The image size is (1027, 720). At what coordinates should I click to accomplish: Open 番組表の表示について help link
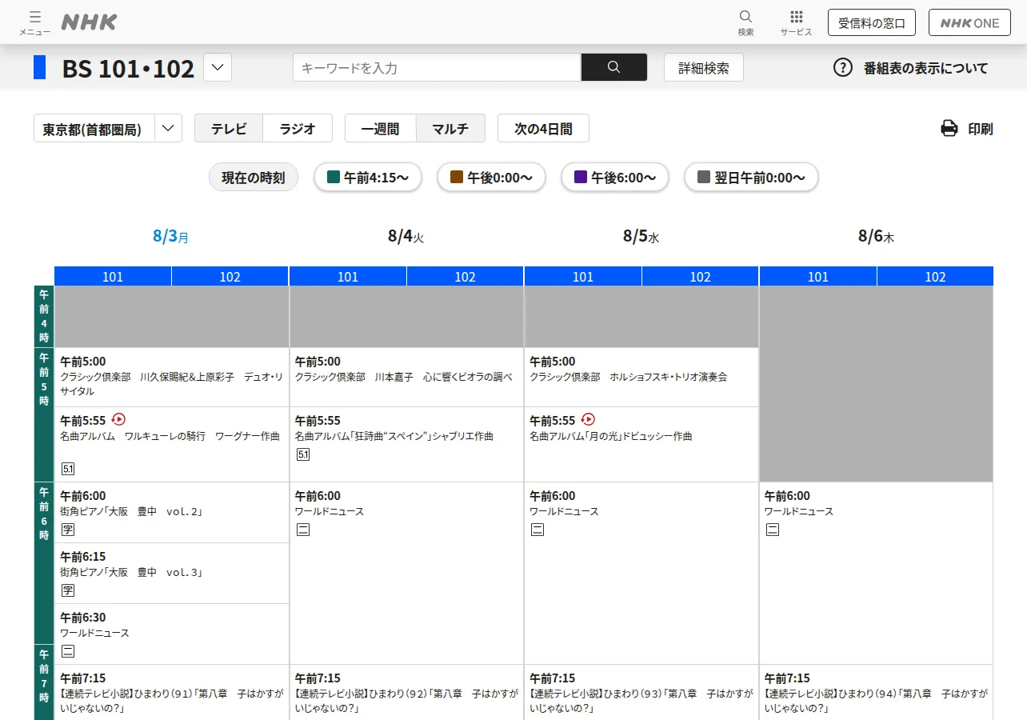(925, 68)
